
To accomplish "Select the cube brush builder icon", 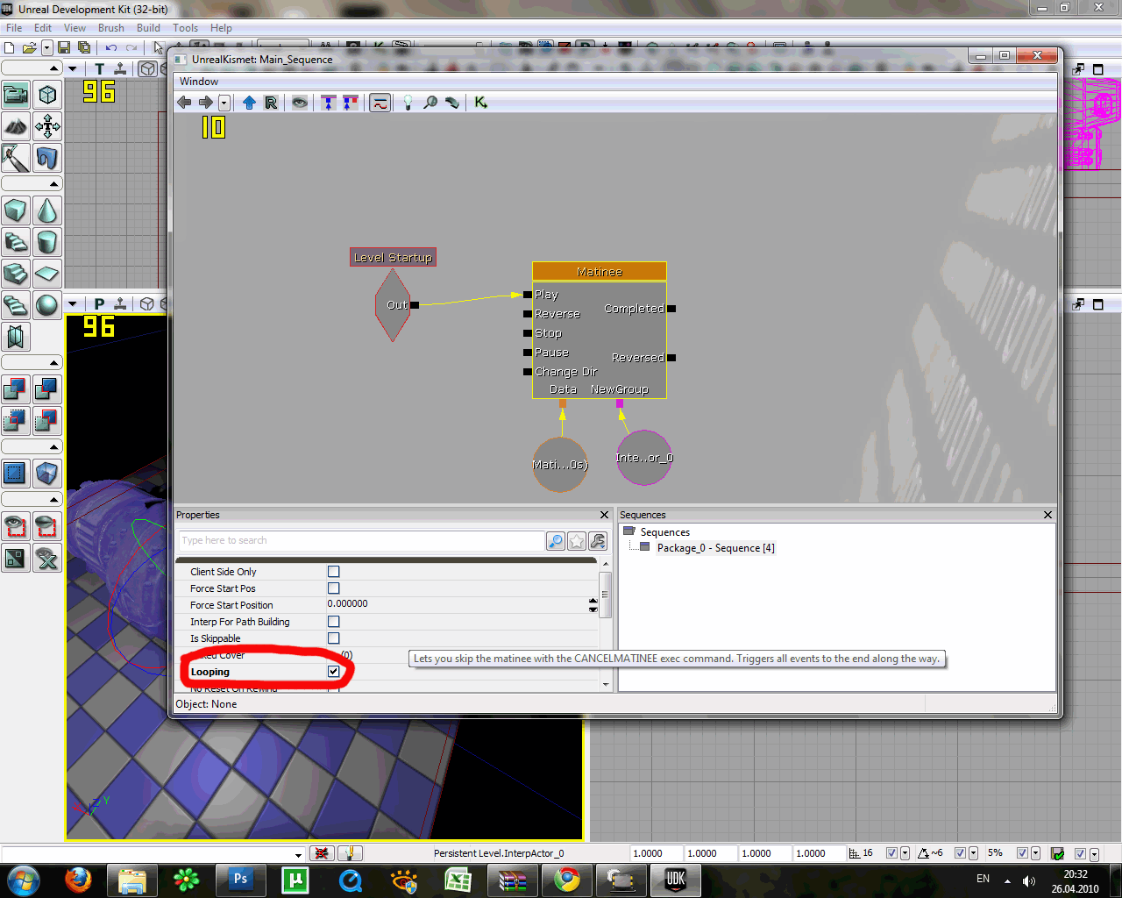I will 16,210.
